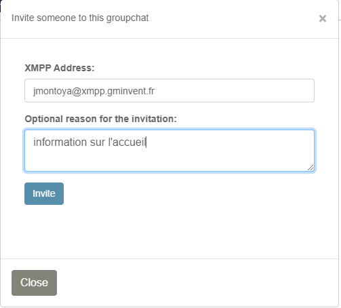Image resolution: width=341 pixels, height=308 pixels.
Task: Grab the textarea resize handle corner
Action: (x=310, y=168)
